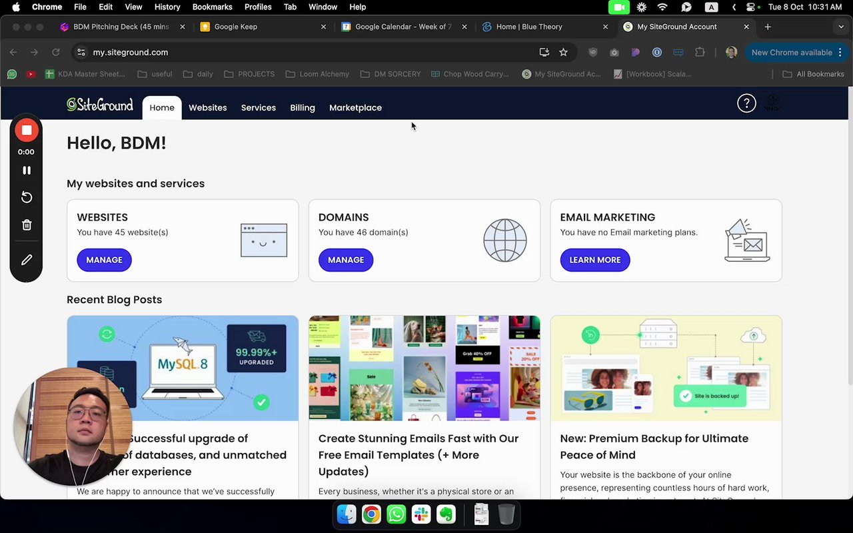Bookmark this page with the star icon
Viewport: 853px width, 533px height.
click(x=563, y=52)
